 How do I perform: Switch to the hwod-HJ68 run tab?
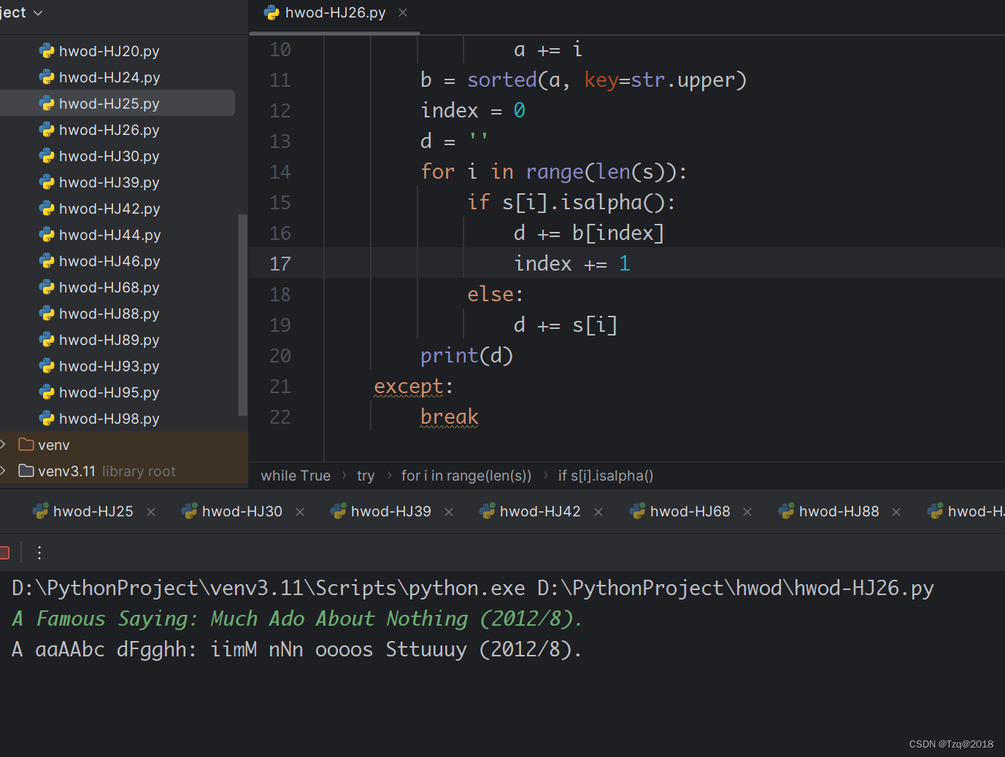(690, 511)
